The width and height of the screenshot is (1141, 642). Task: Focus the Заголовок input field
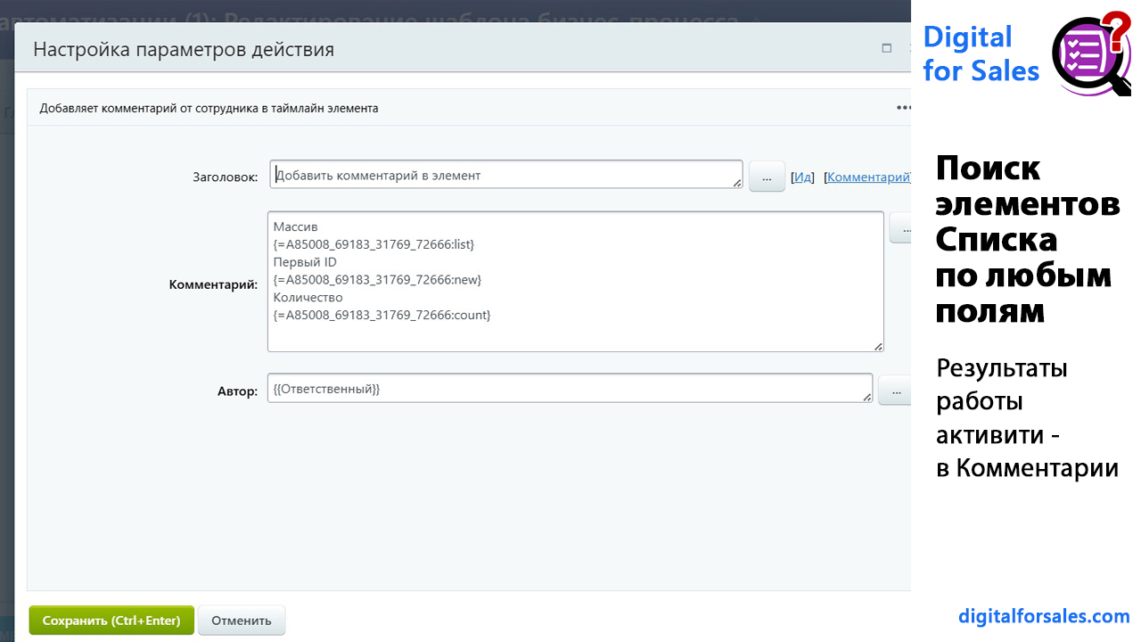point(505,176)
